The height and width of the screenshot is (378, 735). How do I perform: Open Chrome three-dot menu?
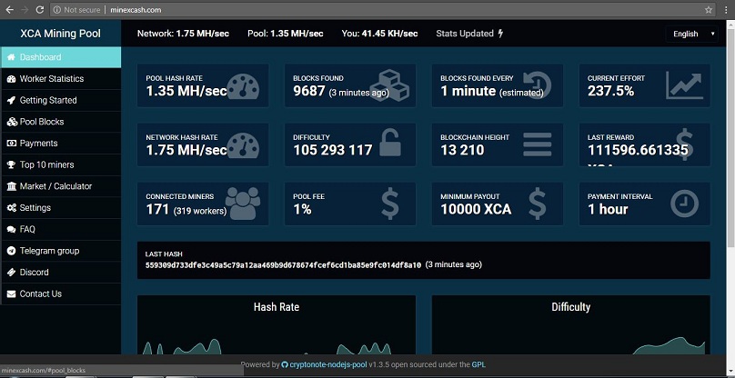726,10
